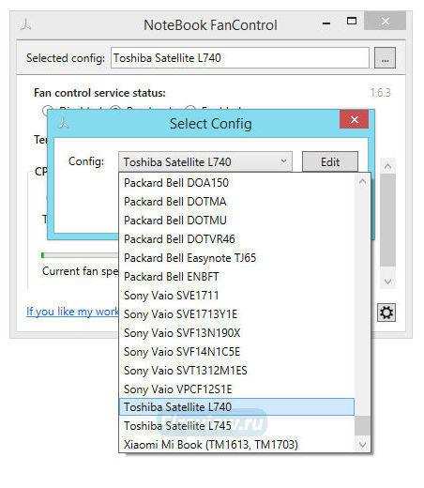Click the dropdown list scrollbar thumb
The image size is (424, 488).
point(362,425)
